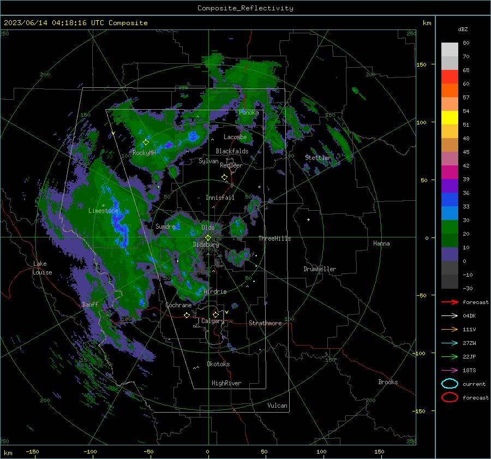Click the bright yellow swatch in dBZ scale
Image resolution: width=491 pixels, height=459 pixels.
pos(450,118)
